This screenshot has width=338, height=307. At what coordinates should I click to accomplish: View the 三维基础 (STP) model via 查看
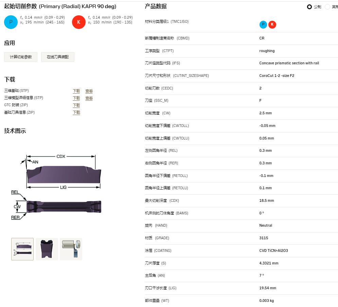[x=89, y=91]
